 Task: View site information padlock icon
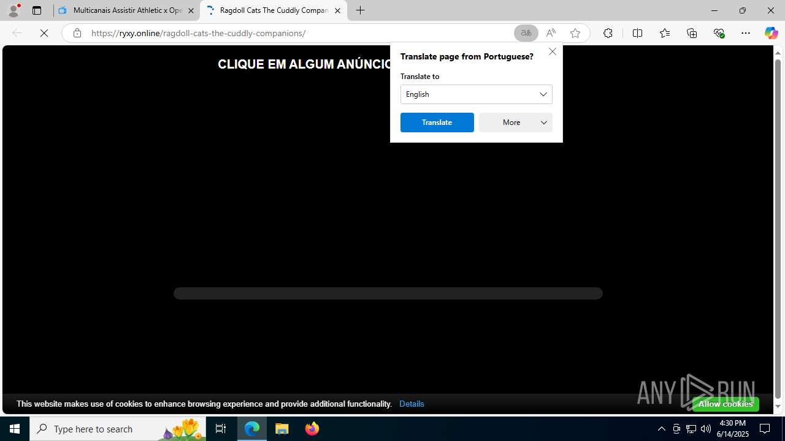point(77,33)
